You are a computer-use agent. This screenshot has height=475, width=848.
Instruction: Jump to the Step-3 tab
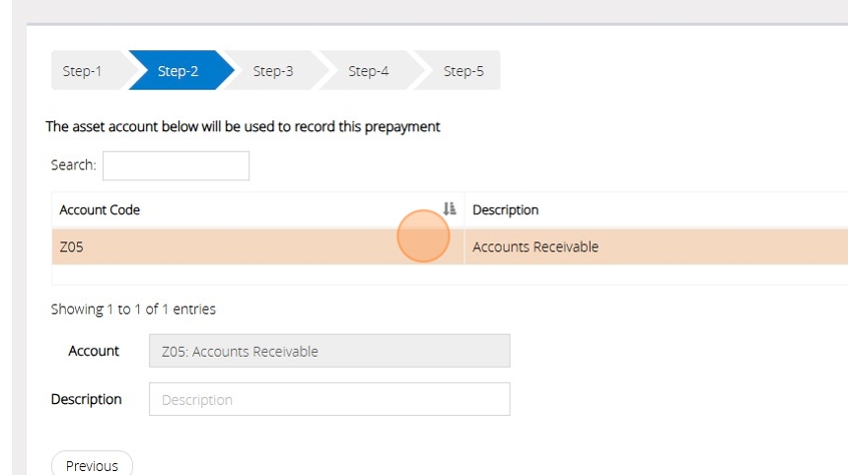click(x=273, y=71)
